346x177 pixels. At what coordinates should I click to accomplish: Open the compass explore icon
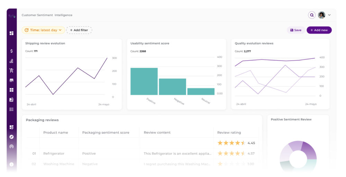click(11, 137)
